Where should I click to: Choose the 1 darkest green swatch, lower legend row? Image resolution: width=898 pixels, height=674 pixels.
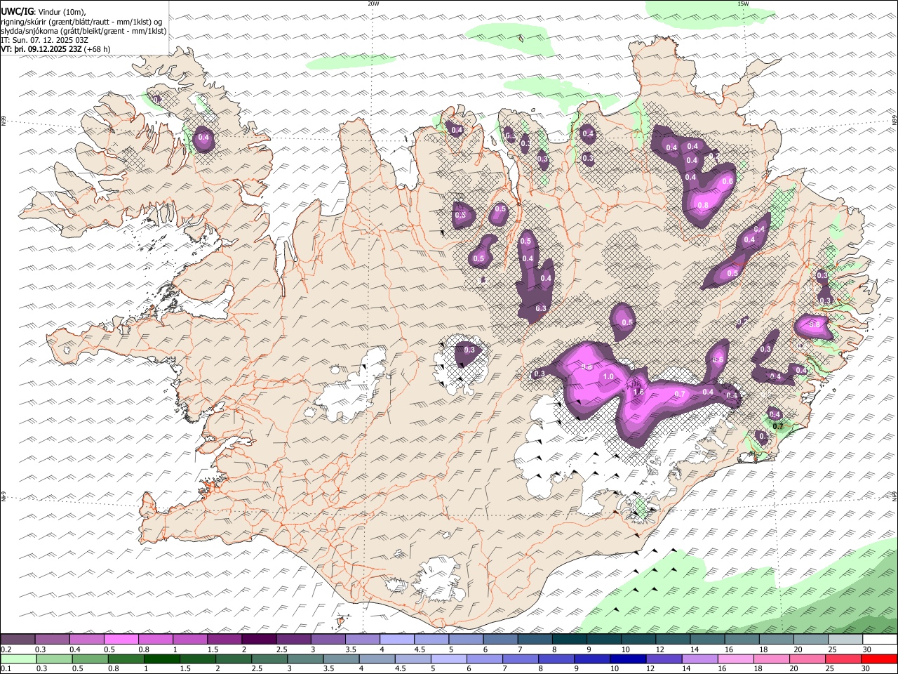pos(162,659)
